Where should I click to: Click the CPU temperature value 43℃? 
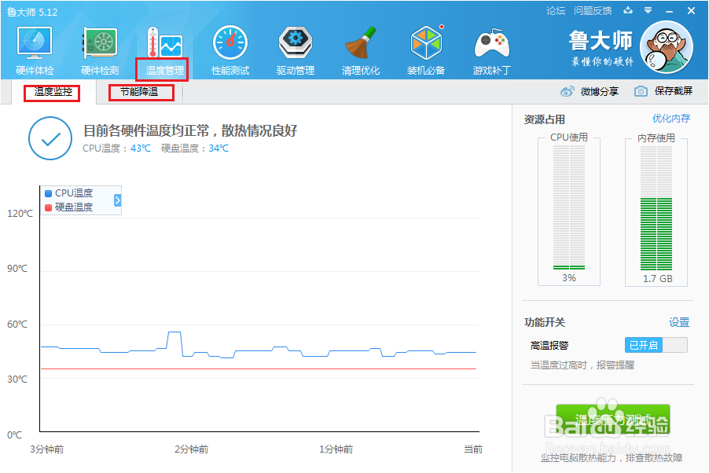[x=141, y=148]
